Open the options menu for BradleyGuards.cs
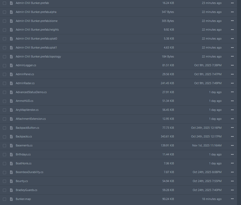The height and width of the screenshot is (205, 241). pos(232,190)
